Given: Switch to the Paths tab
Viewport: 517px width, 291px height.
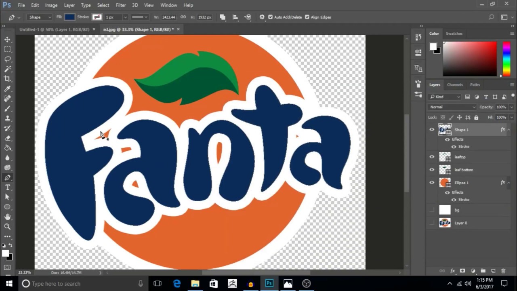Looking at the screenshot, I should coord(475,84).
